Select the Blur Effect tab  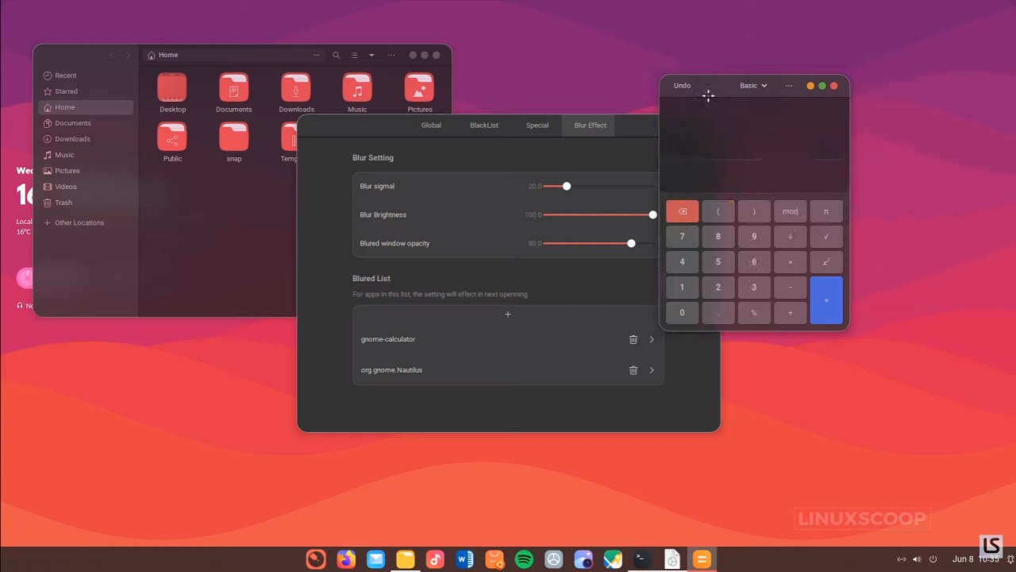click(590, 126)
